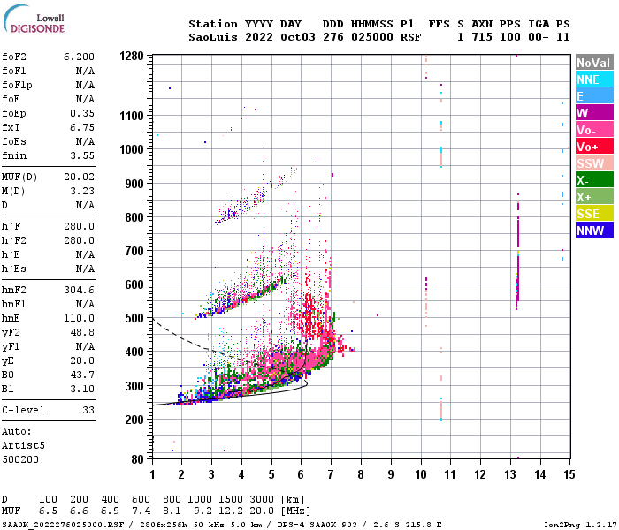Image resolution: width=619 pixels, height=530 pixels.
Task: Click the 025000 time value
Action: pyautogui.click(x=372, y=37)
